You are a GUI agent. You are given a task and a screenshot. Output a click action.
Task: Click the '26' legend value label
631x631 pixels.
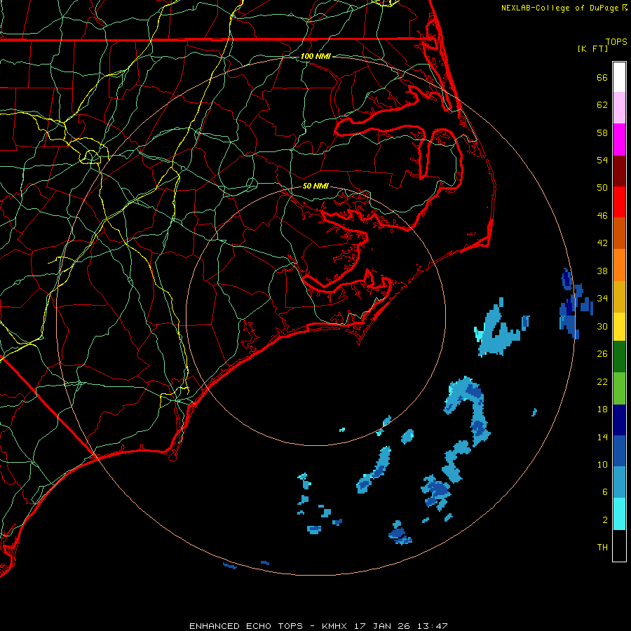point(602,354)
